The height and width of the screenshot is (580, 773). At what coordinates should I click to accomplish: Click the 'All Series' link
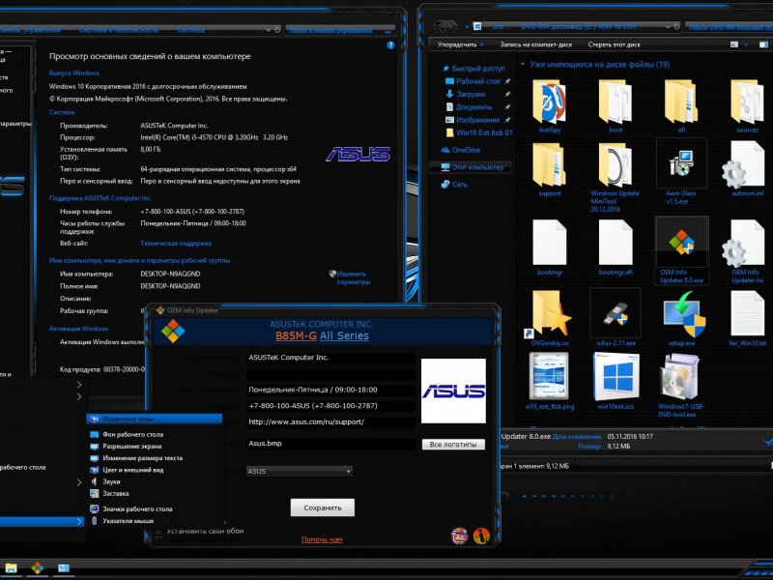344,335
